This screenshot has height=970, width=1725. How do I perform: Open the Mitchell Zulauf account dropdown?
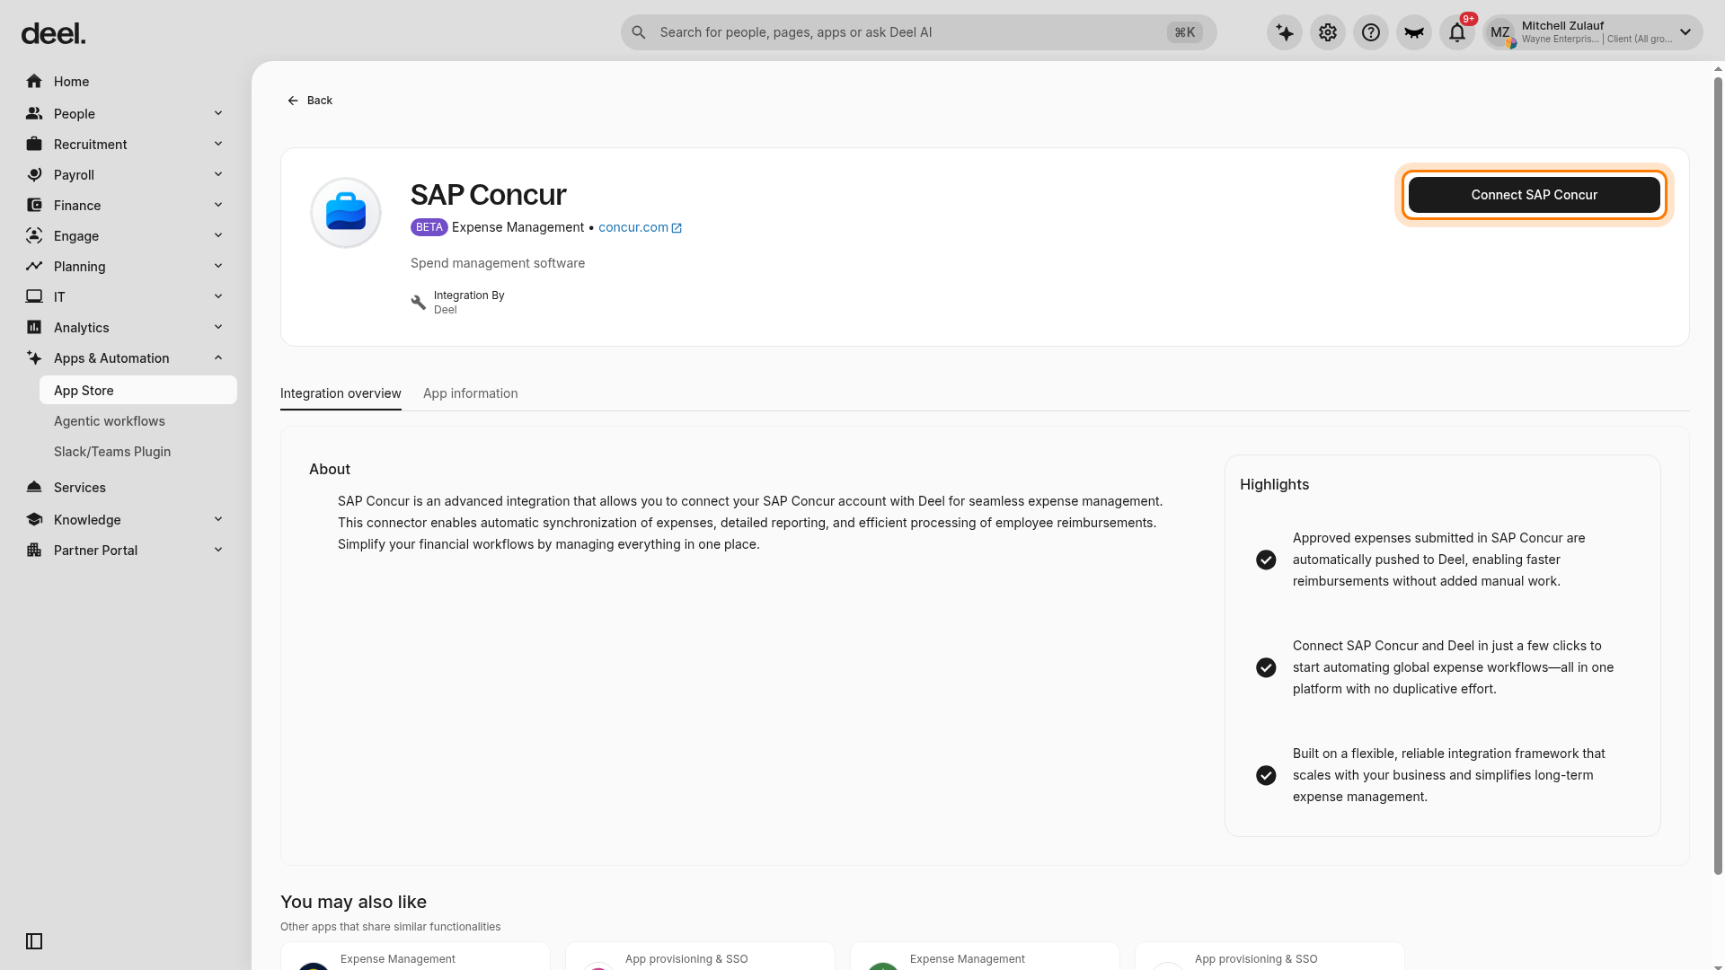click(1592, 33)
